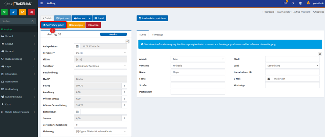Expand the Versand sidebar menu
This screenshot has width=325, height=137.
point(19,51)
